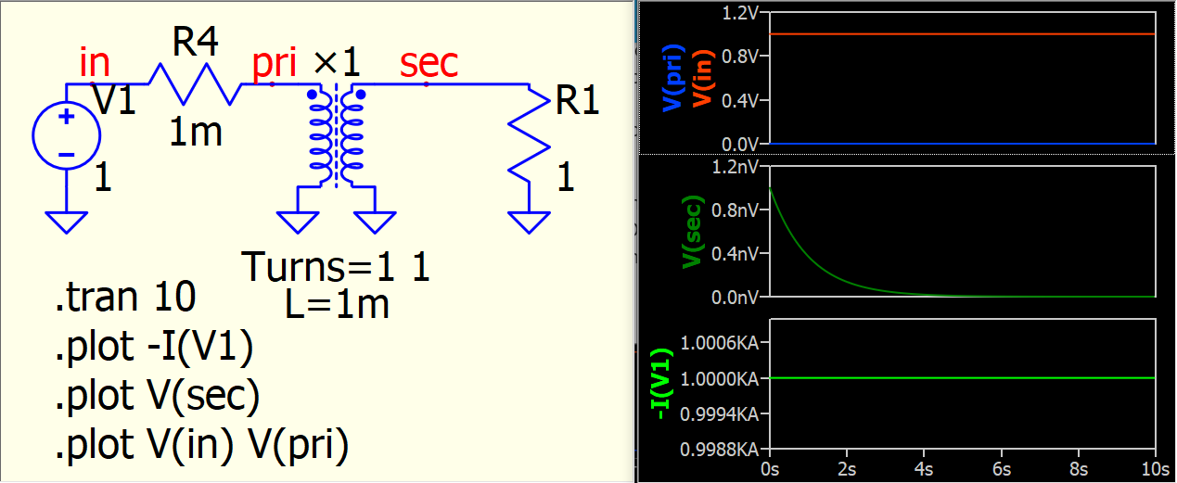Click the ×1 transformer label
The image size is (1177, 483).
(x=336, y=62)
